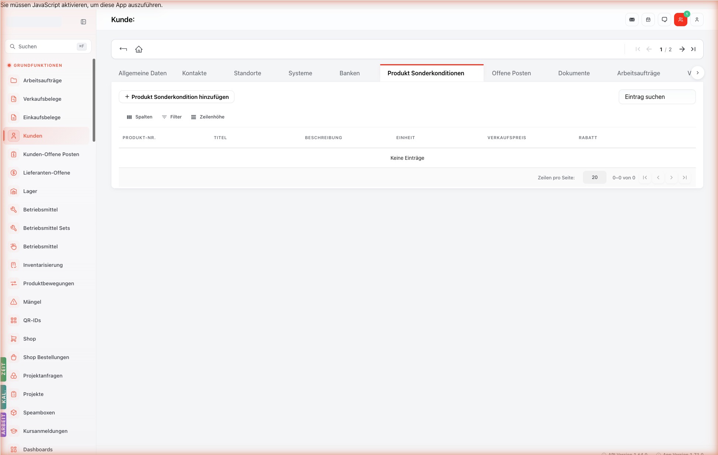Image resolution: width=718 pixels, height=455 pixels.
Task: Jump to the first customer record
Action: click(638, 49)
